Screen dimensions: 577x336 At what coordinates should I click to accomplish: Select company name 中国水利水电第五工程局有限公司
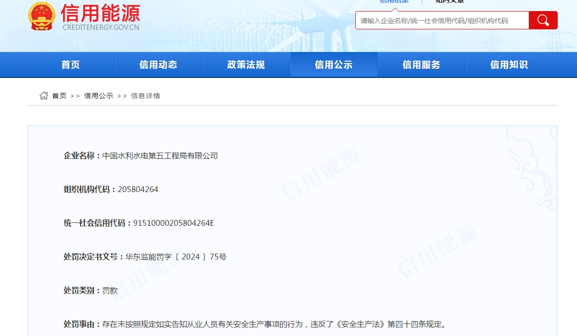click(160, 156)
